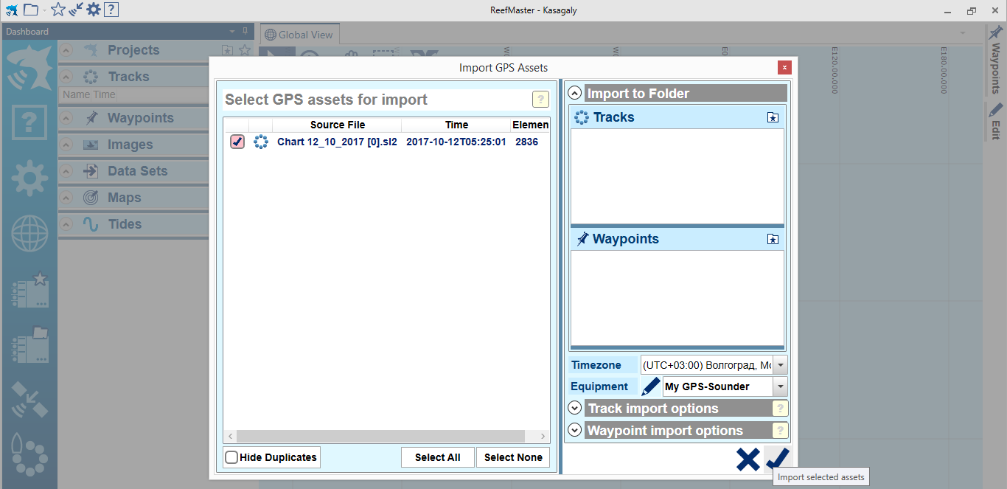Add new Waypoints folder using star icon
The width and height of the screenshot is (1007, 489).
(773, 239)
